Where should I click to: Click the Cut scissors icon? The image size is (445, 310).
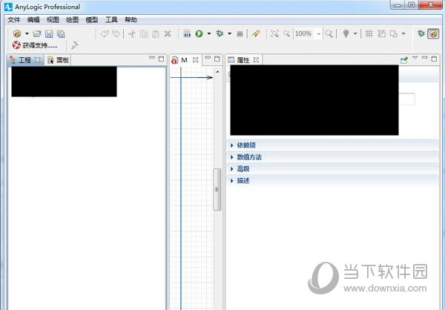click(132, 34)
